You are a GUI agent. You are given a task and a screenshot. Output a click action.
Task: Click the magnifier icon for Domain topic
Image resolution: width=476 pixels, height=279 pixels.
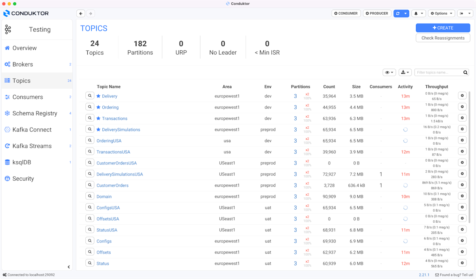tap(90, 196)
